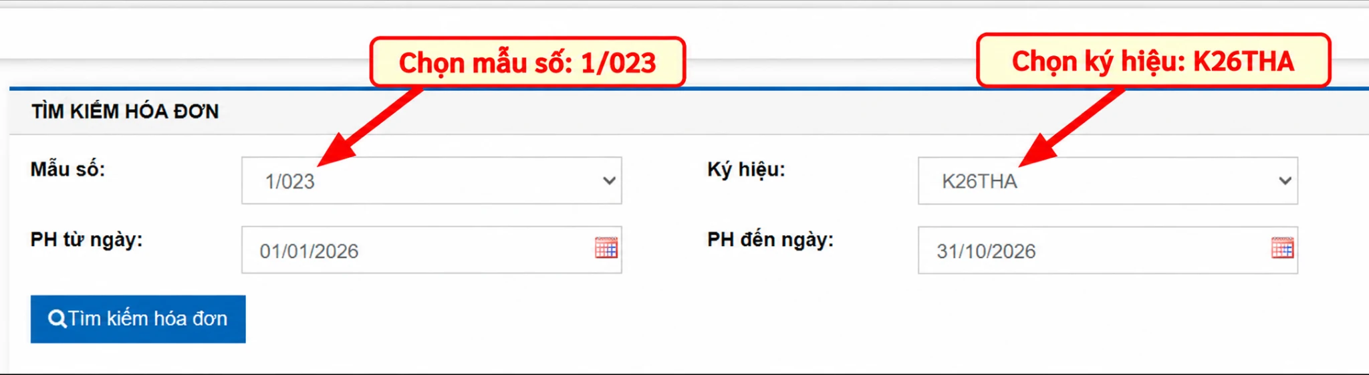Viewport: 1369px width, 375px height.
Task: Click the Tìm kiếm hóa đơn button
Action: [x=138, y=319]
